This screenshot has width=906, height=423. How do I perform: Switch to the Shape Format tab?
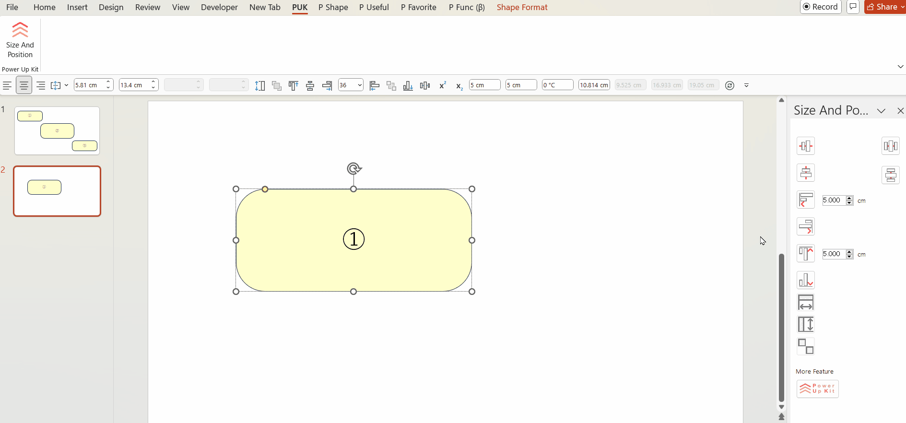point(522,7)
